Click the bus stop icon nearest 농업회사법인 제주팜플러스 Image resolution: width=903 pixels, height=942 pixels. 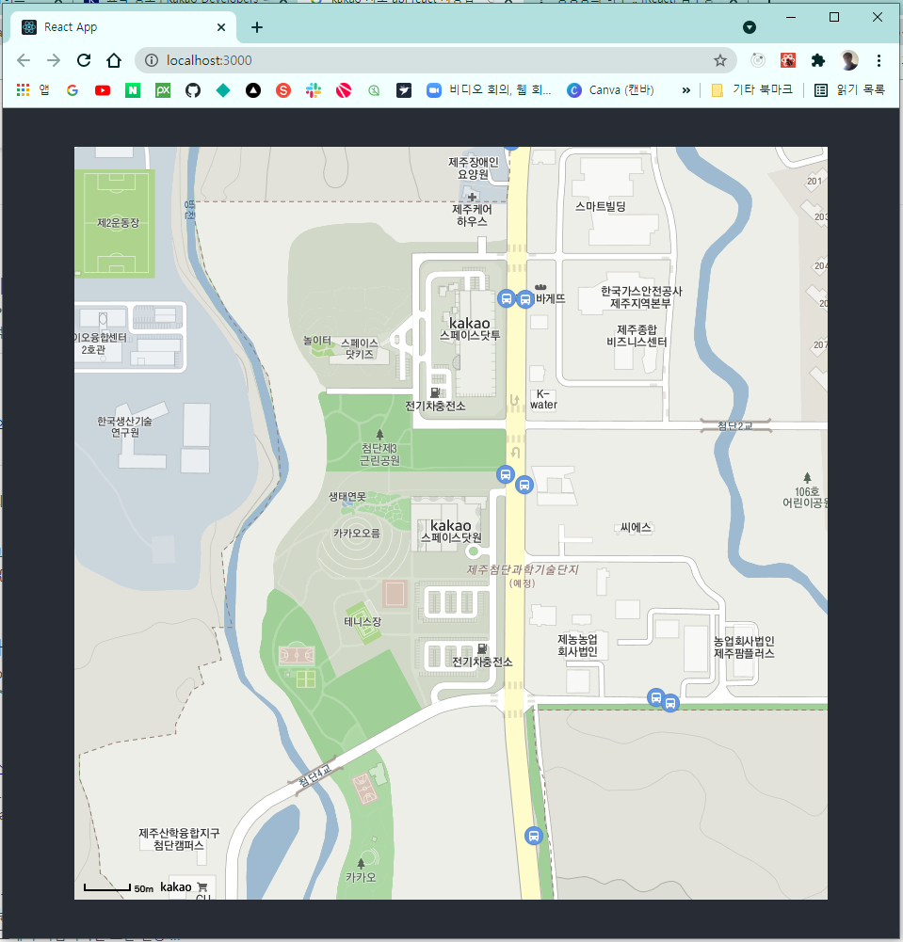pyautogui.click(x=670, y=703)
